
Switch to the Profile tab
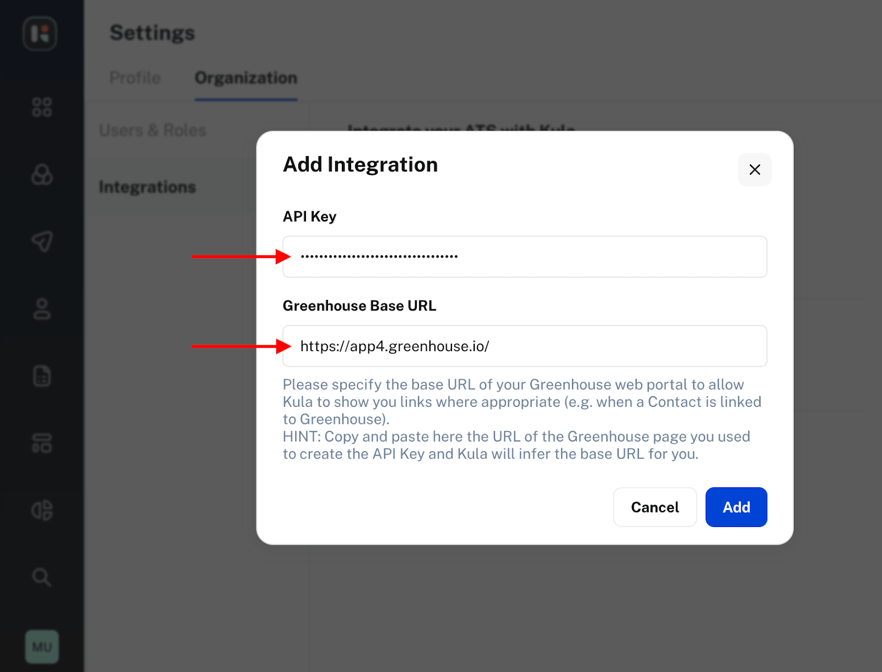click(x=135, y=78)
